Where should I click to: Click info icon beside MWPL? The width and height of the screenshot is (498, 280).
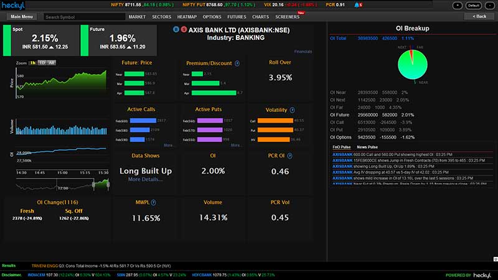point(153,202)
